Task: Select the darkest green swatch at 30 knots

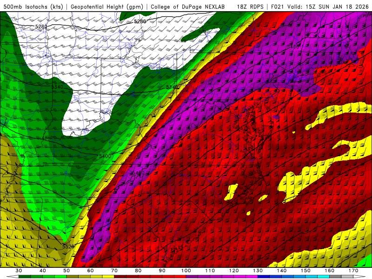Action: click(25, 277)
